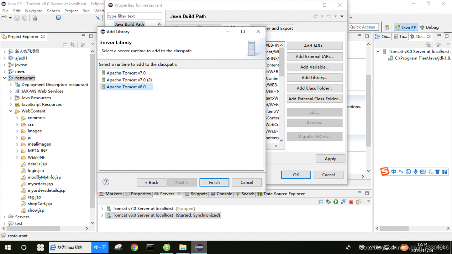Click Apply in the Properties dialog
The width and height of the screenshot is (452, 254).
(x=331, y=159)
